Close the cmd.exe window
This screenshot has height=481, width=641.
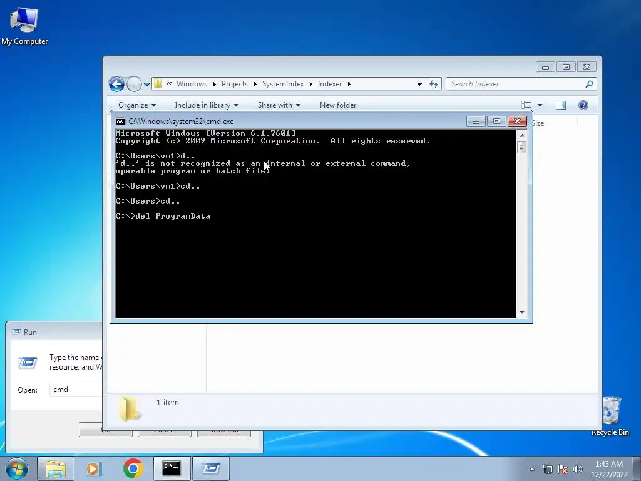(517, 122)
